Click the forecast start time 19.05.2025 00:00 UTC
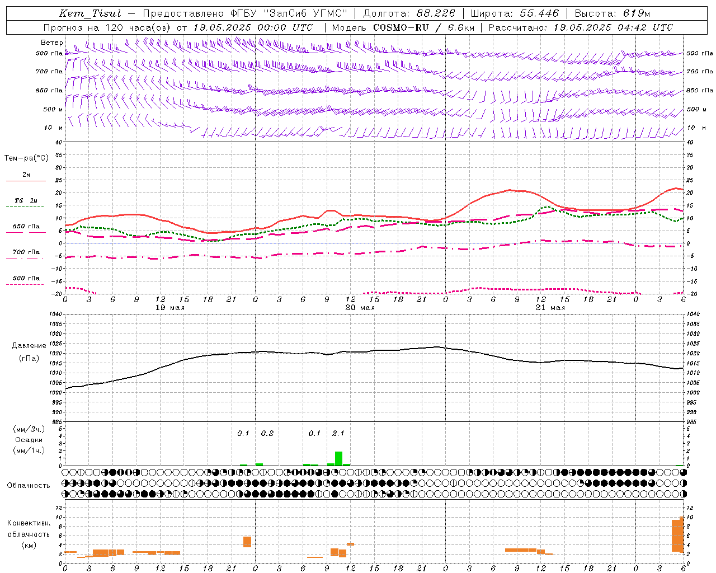Viewport: 716px width, 573px height. [x=253, y=27]
